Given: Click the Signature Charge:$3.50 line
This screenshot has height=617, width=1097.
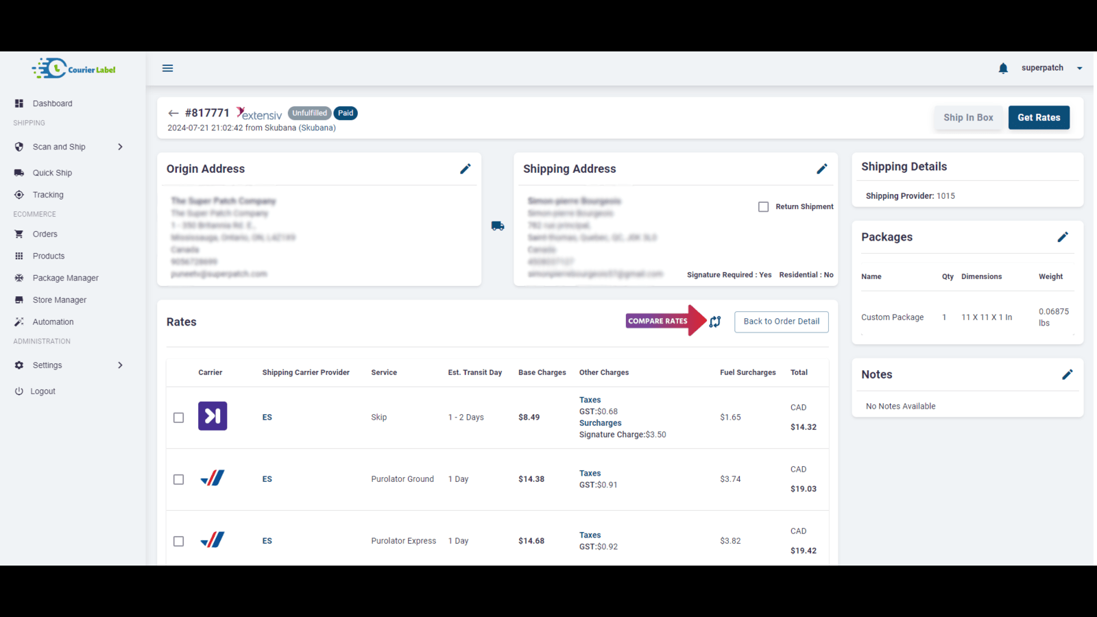Looking at the screenshot, I should point(623,435).
